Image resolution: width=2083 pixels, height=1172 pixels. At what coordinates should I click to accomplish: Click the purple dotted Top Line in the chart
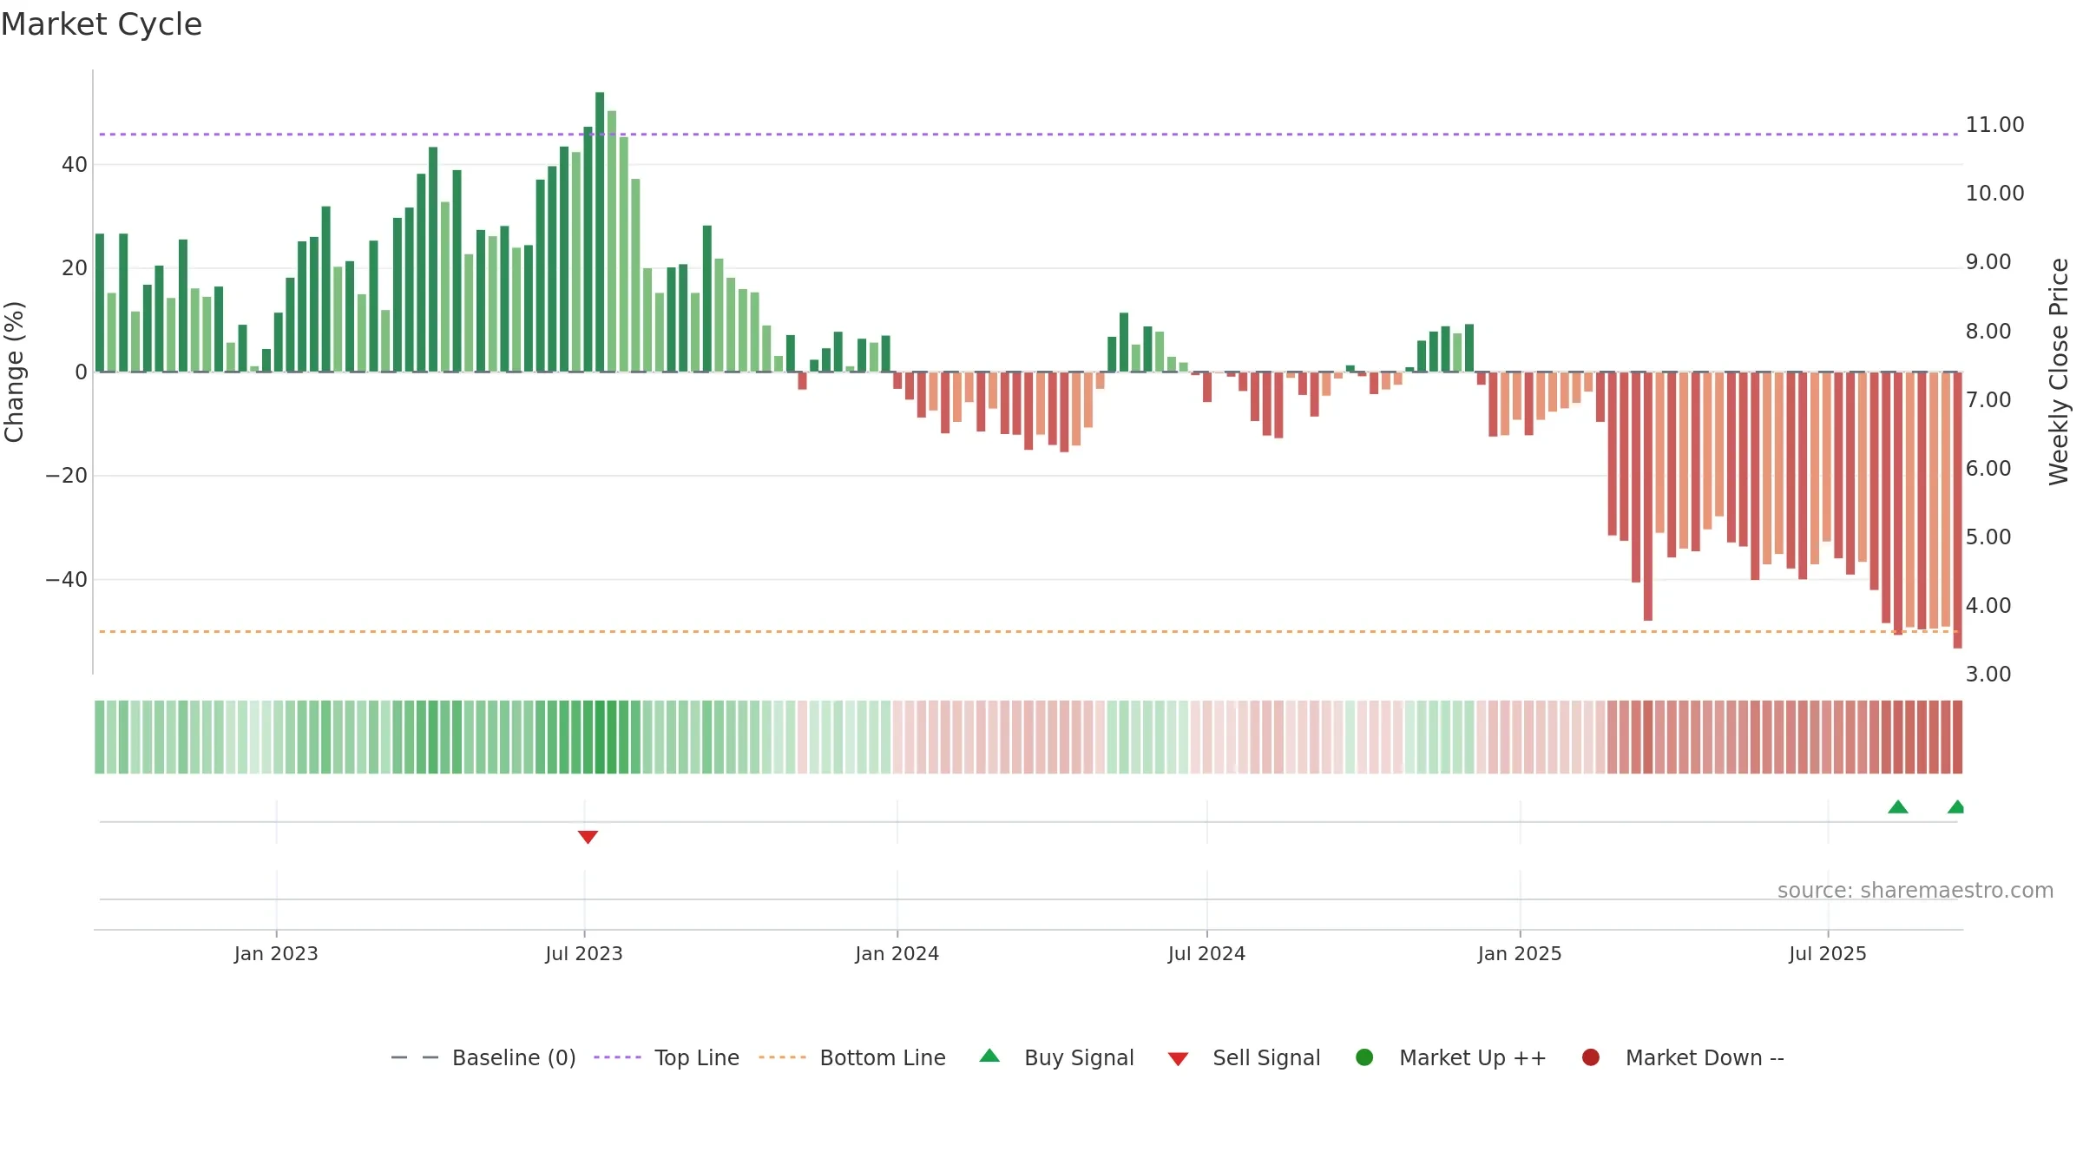(x=1028, y=135)
